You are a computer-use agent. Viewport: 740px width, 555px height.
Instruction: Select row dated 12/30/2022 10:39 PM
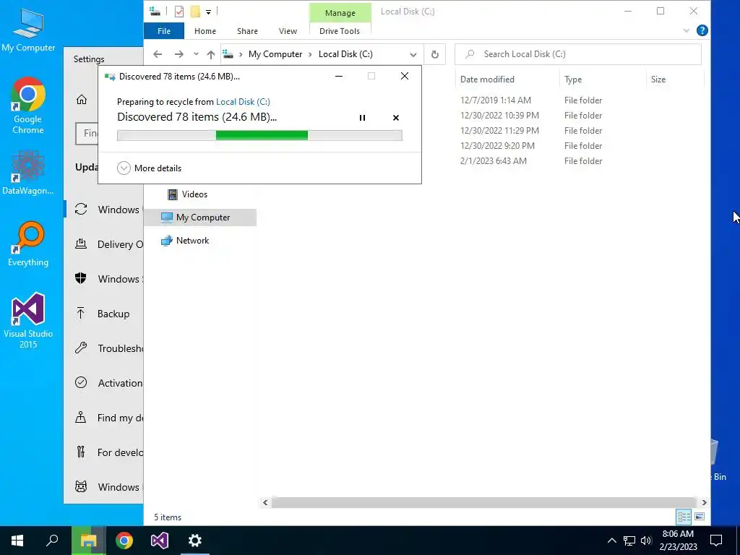coord(499,115)
